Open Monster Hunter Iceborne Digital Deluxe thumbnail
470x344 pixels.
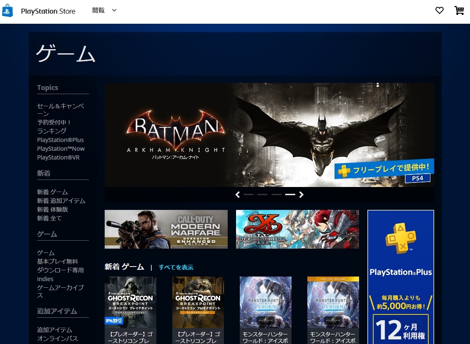(x=333, y=302)
